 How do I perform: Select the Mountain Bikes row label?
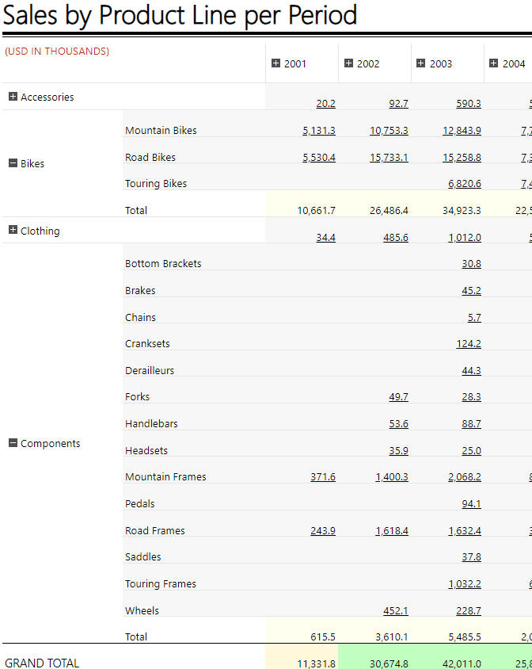pyautogui.click(x=161, y=130)
